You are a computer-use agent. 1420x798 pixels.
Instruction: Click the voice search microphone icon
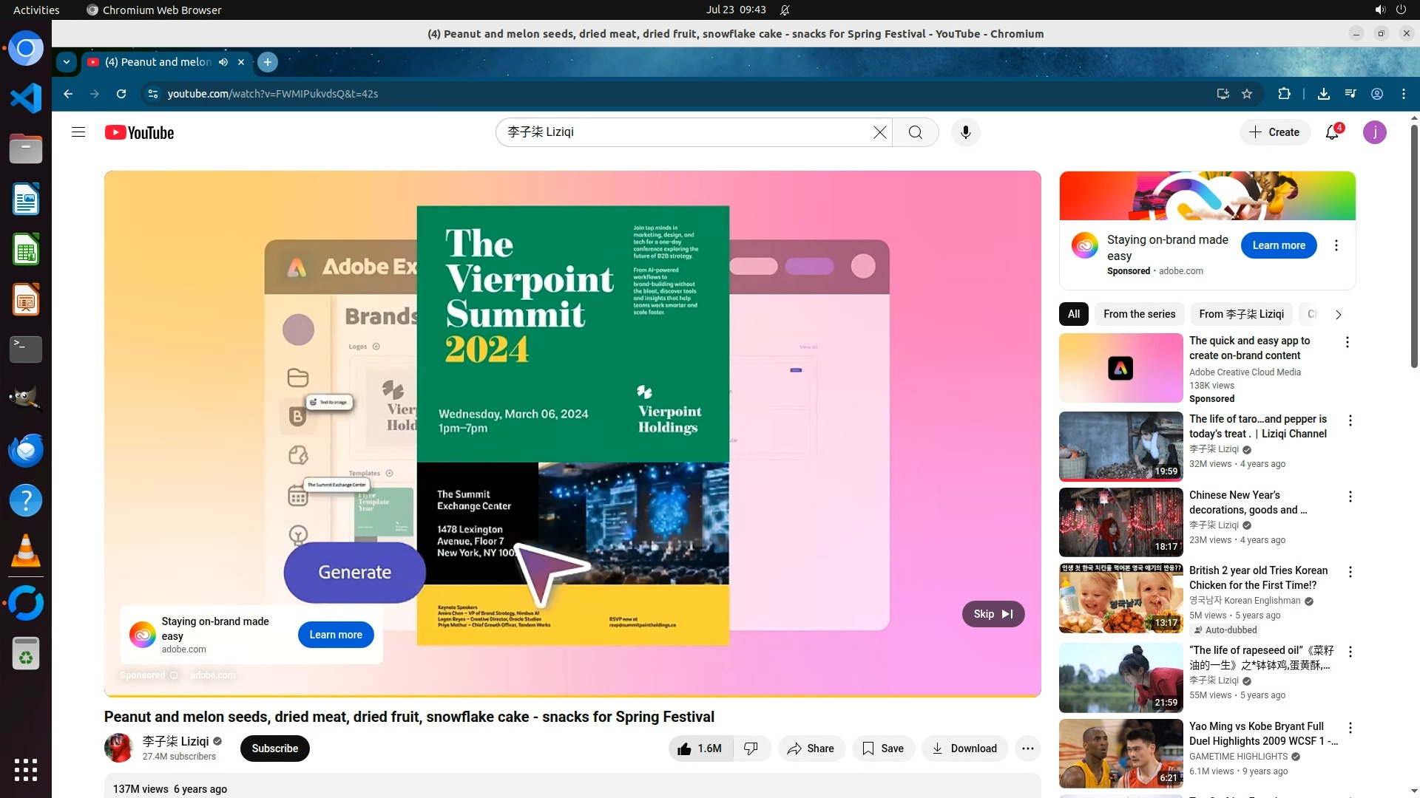coord(965,132)
